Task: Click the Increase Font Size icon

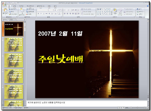Action: 55,10
